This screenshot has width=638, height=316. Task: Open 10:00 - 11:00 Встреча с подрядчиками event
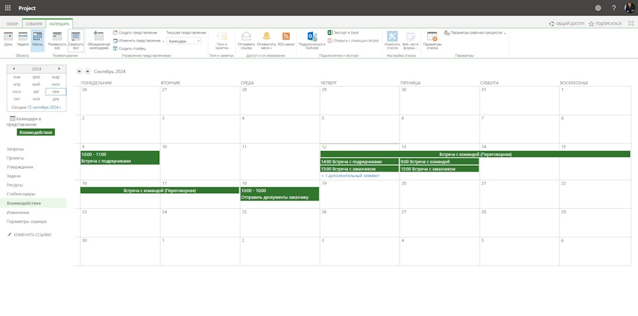[x=120, y=158]
